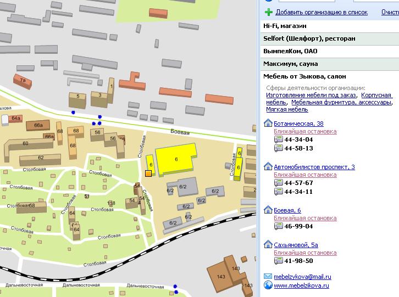Open the www.mebelzikova.ru website link

[301, 285]
